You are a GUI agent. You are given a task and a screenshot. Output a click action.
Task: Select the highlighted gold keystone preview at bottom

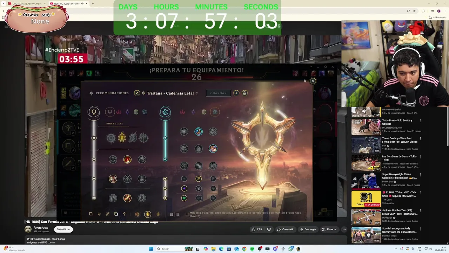click(x=148, y=214)
